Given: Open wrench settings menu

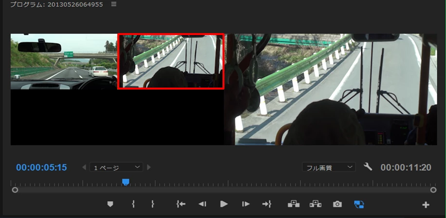Looking at the screenshot, I should (x=368, y=166).
